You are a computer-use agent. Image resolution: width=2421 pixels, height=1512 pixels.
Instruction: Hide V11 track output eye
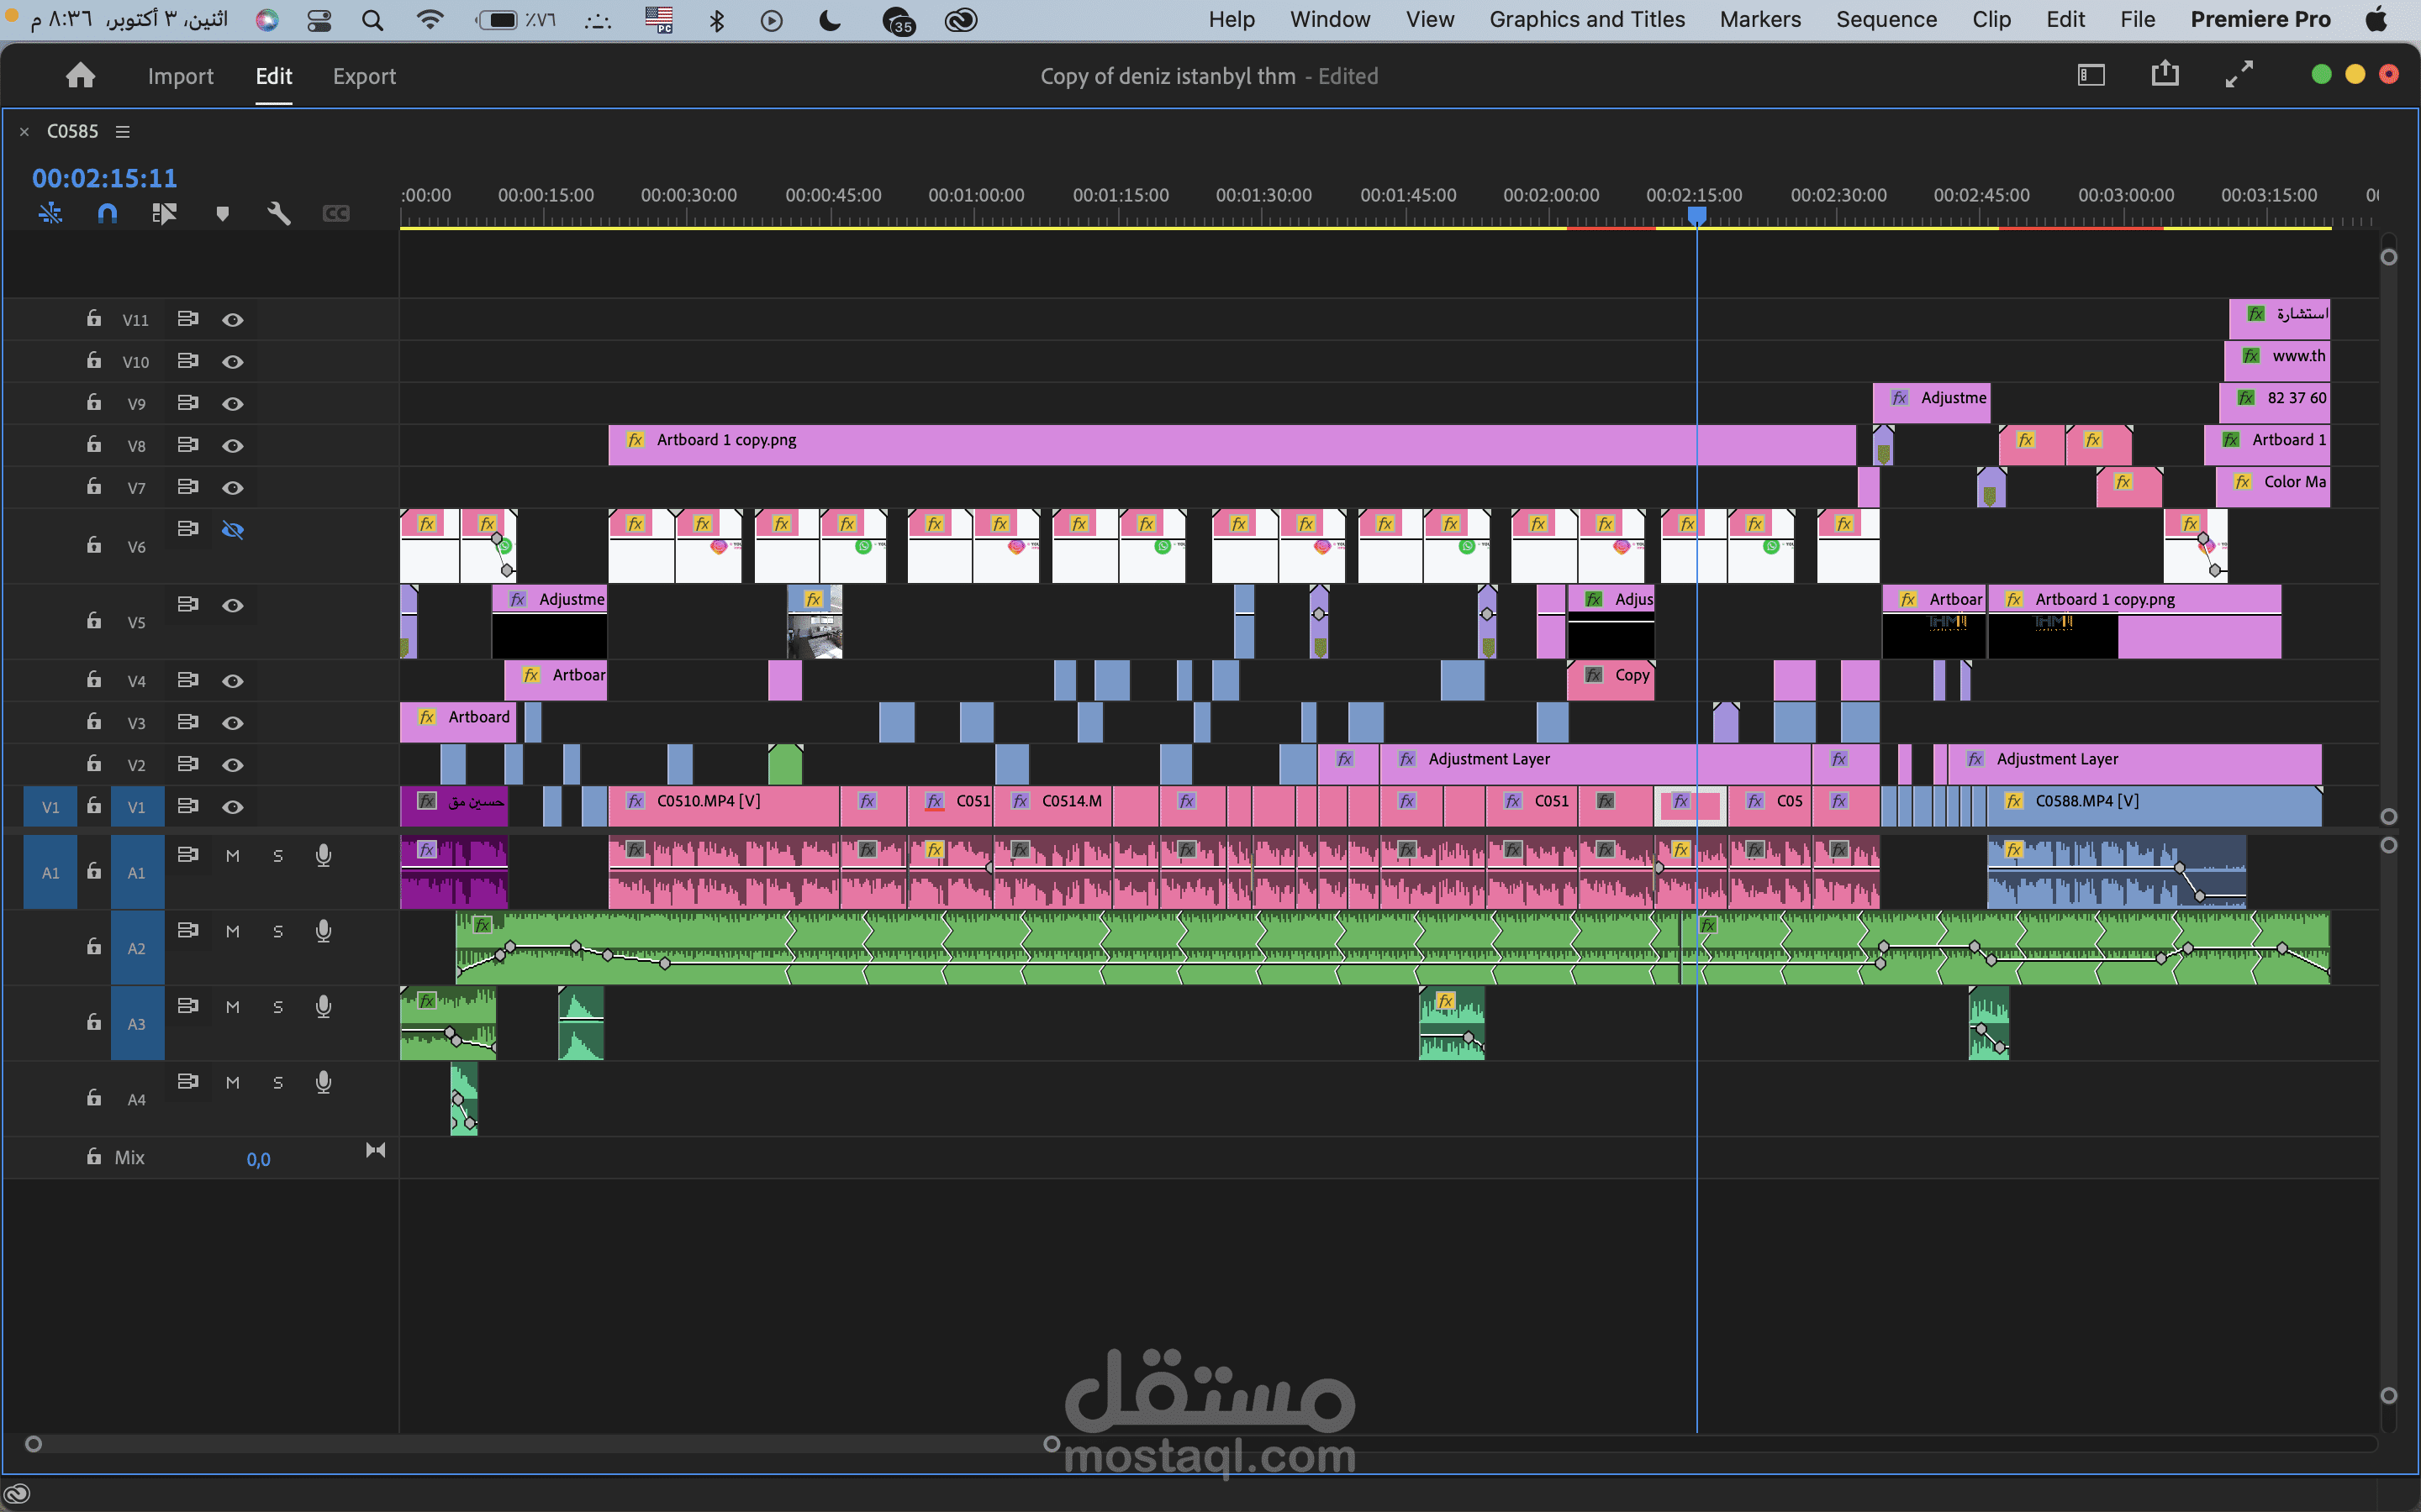coord(232,320)
